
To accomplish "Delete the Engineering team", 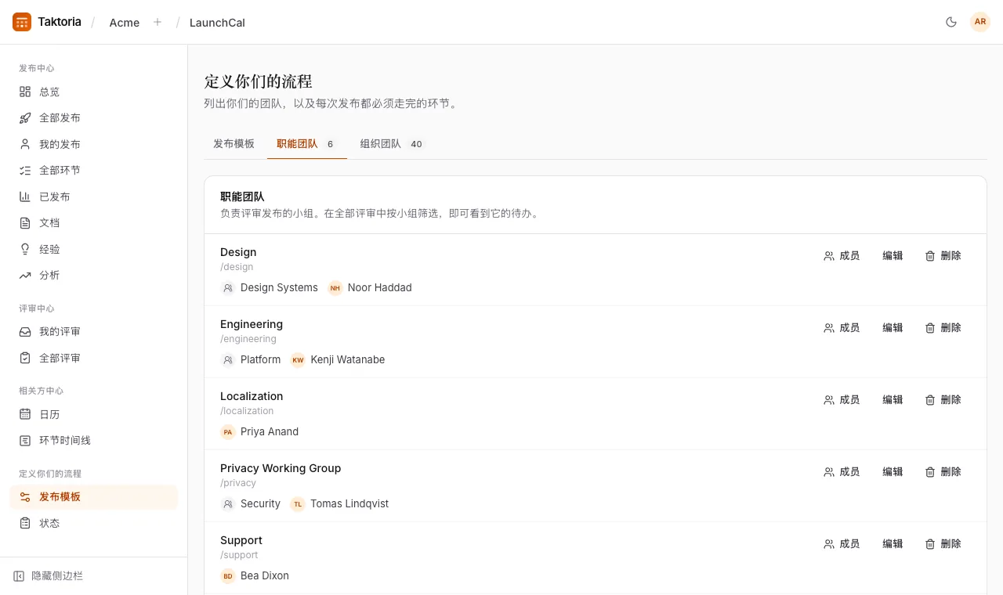I will (x=943, y=328).
